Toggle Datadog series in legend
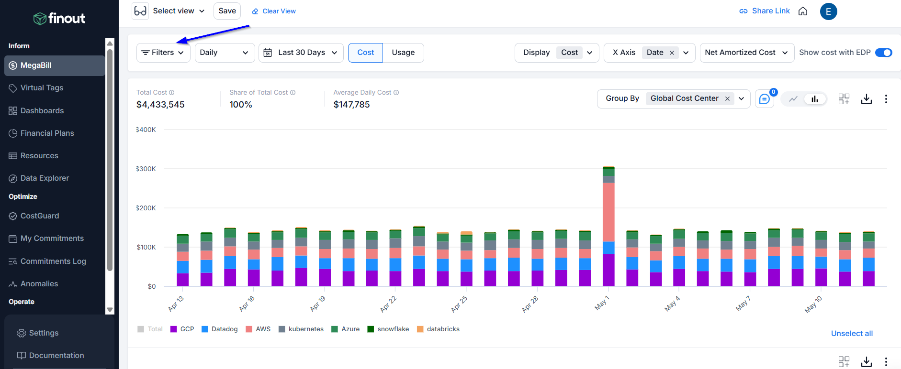 [x=220, y=329]
